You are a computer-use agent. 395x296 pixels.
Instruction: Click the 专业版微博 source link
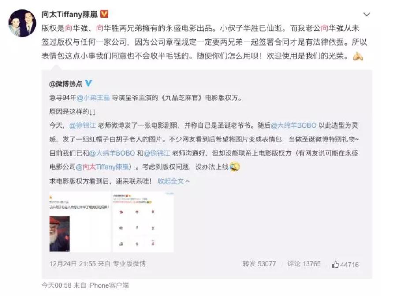click(x=129, y=264)
